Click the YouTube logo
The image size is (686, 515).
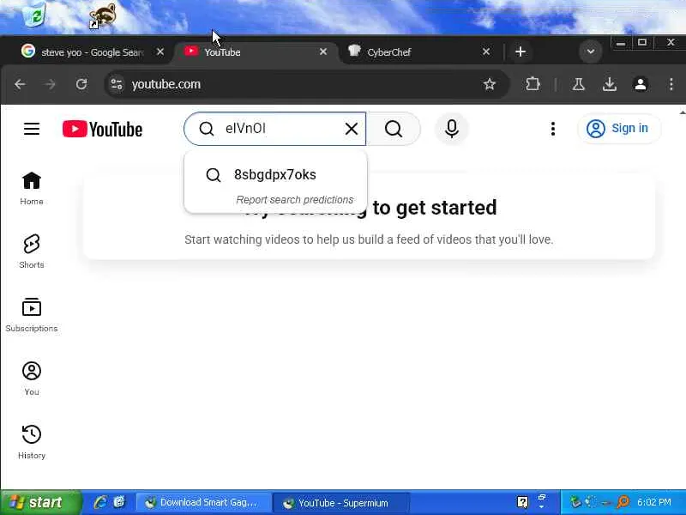102,130
